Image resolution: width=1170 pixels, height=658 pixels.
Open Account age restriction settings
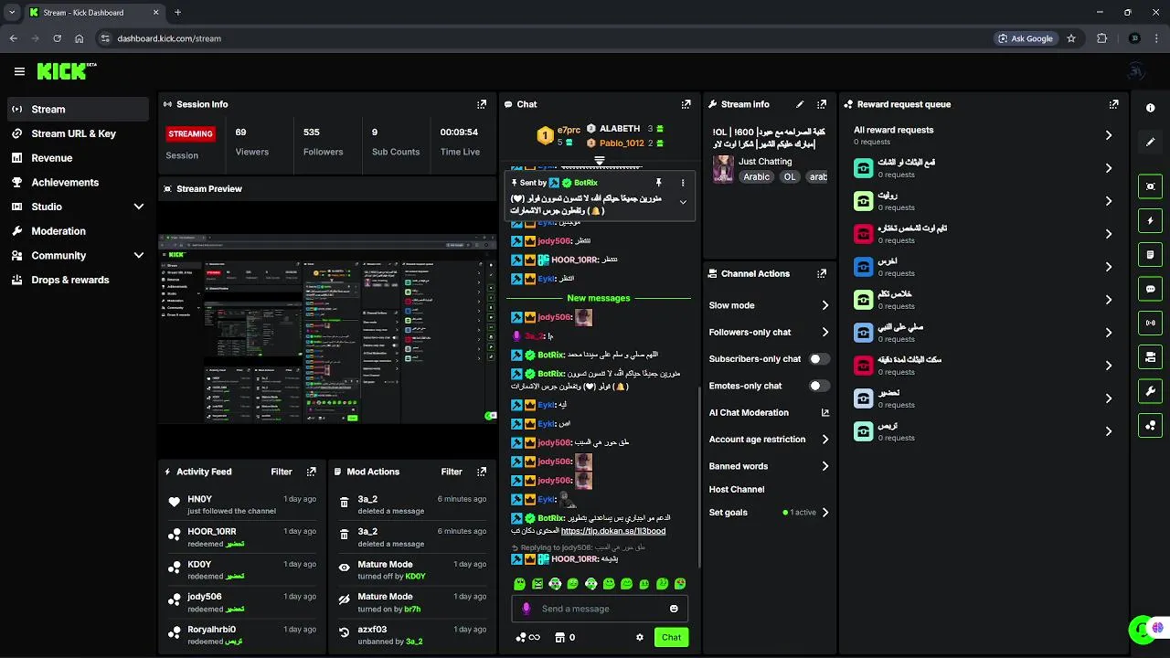tap(770, 440)
